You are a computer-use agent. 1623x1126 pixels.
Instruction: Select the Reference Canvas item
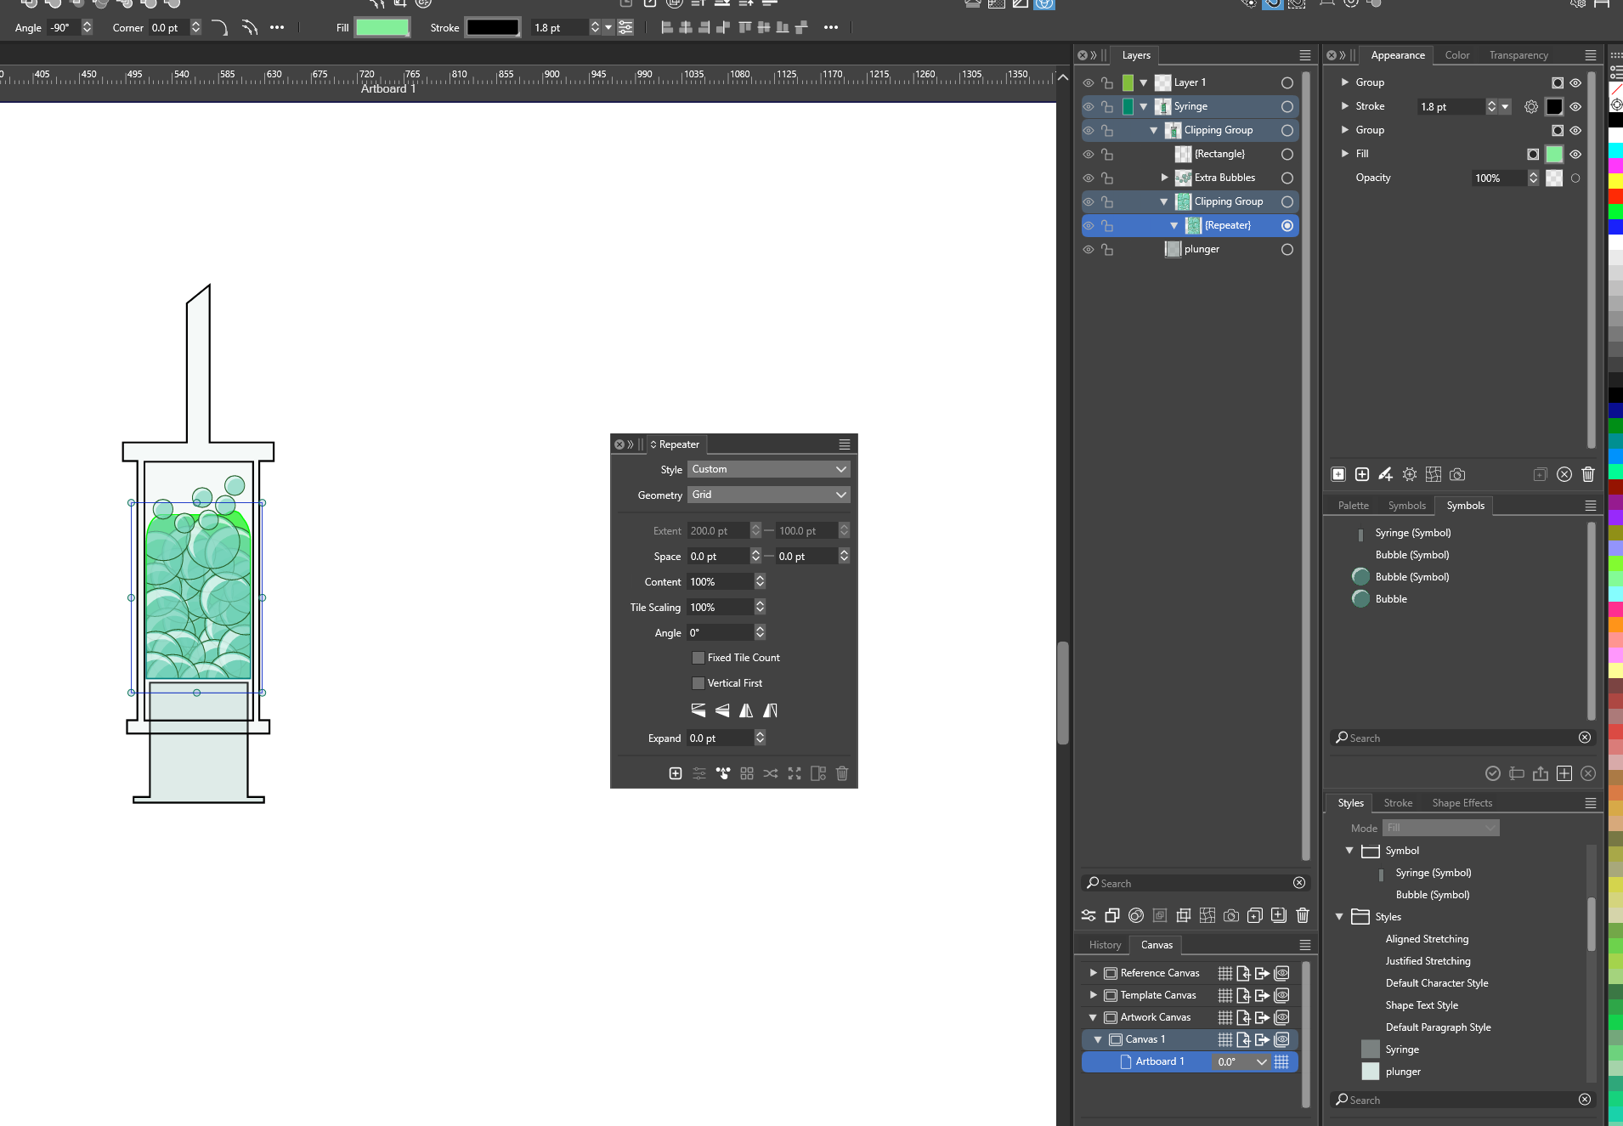point(1159,973)
